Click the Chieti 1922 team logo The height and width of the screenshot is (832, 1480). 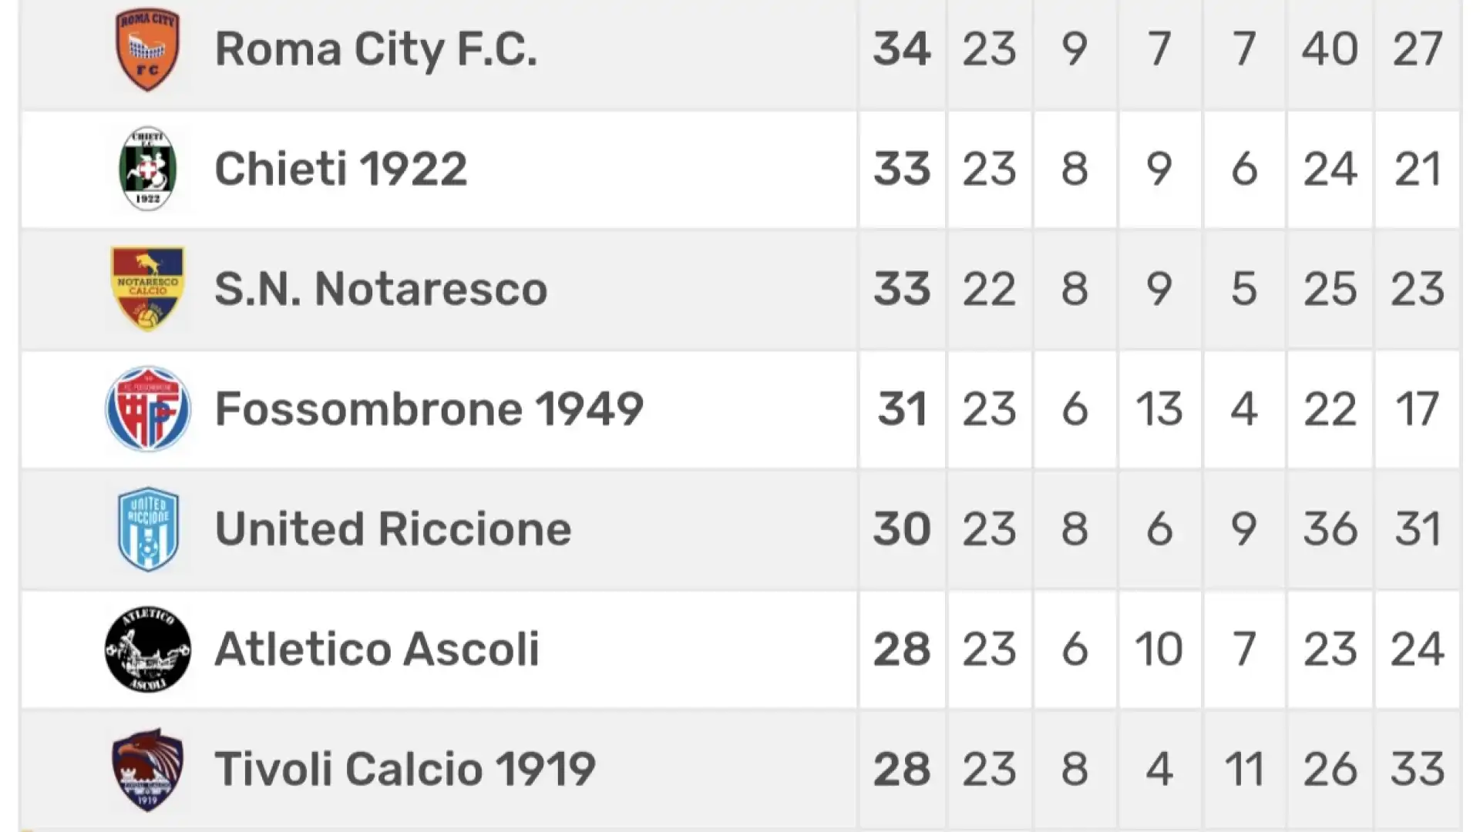pyautogui.click(x=147, y=169)
